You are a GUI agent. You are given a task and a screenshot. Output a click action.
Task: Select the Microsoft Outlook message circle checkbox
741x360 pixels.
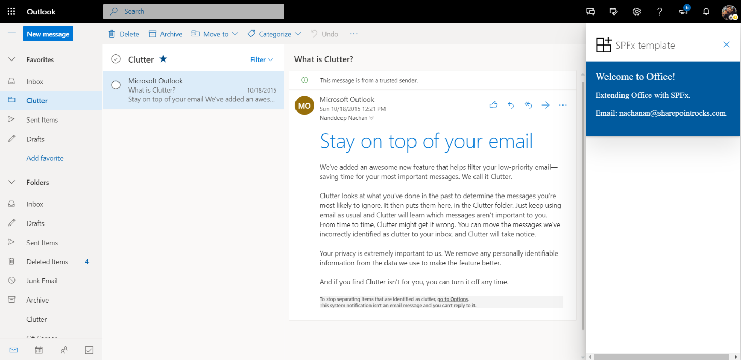[x=116, y=85]
